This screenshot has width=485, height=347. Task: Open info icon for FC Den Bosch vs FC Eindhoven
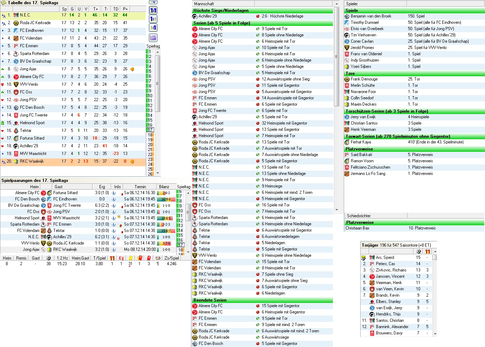coord(114,199)
